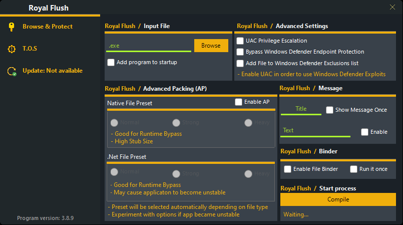Focus the message Title field
Image resolution: width=403 pixels, height=225 pixels.
(x=301, y=109)
